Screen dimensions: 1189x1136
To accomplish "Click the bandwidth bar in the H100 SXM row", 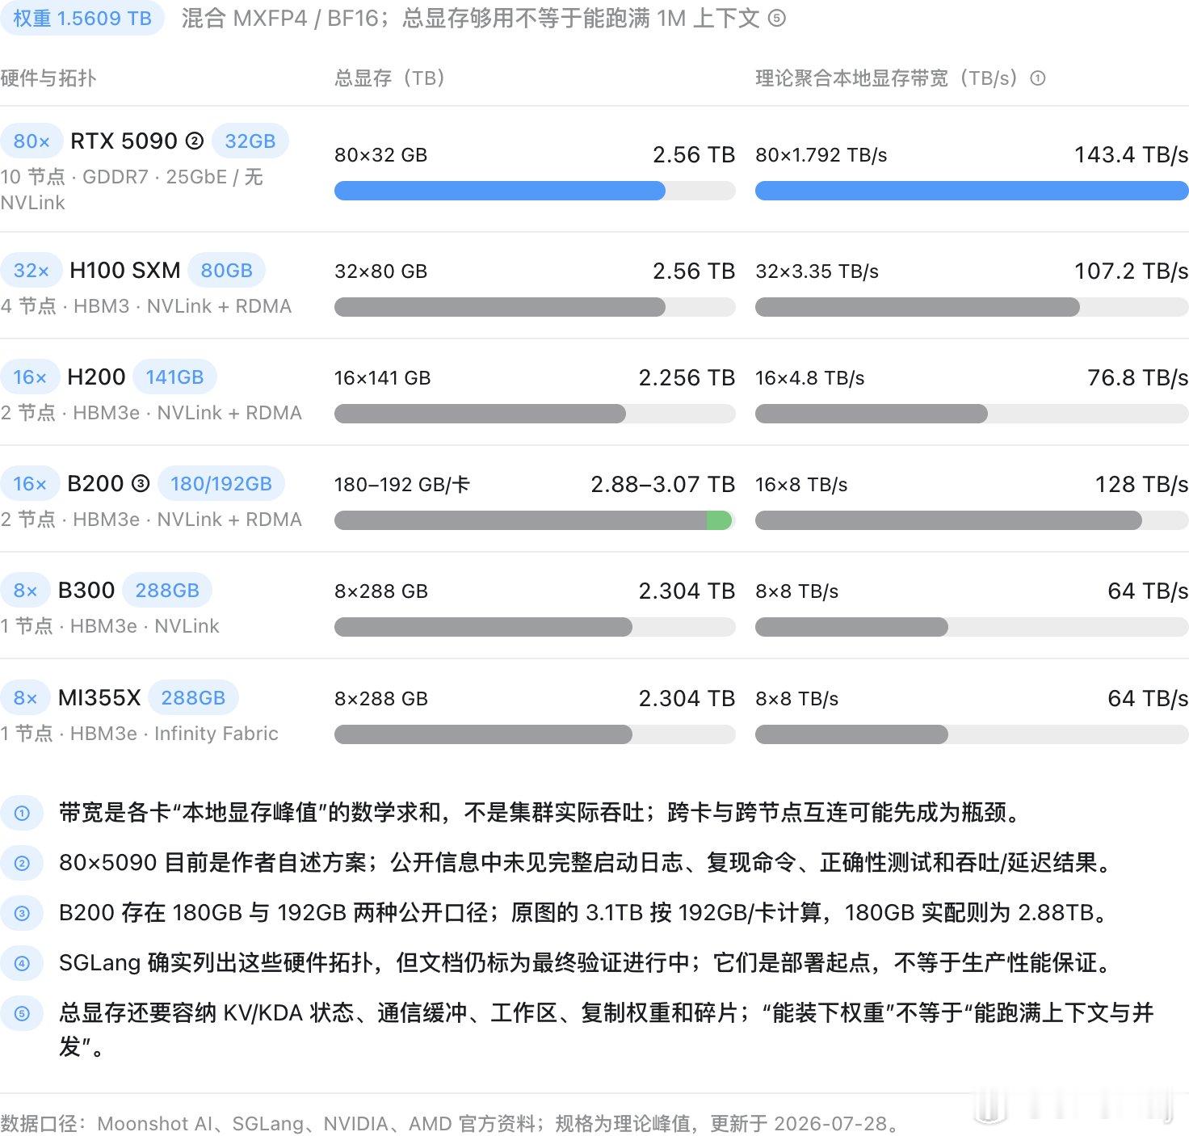I will pos(918,307).
